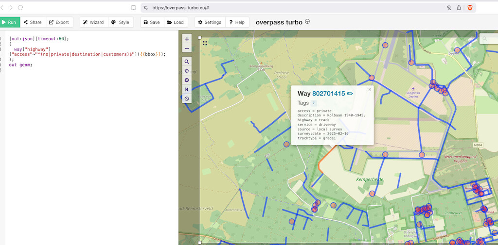Launch the query Wizard
The width and height of the screenshot is (498, 245).
(93, 22)
